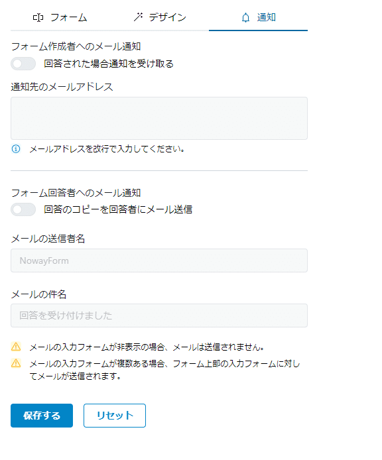Select the 通知 tab
Image resolution: width=382 pixels, height=460 pixels.
259,18
